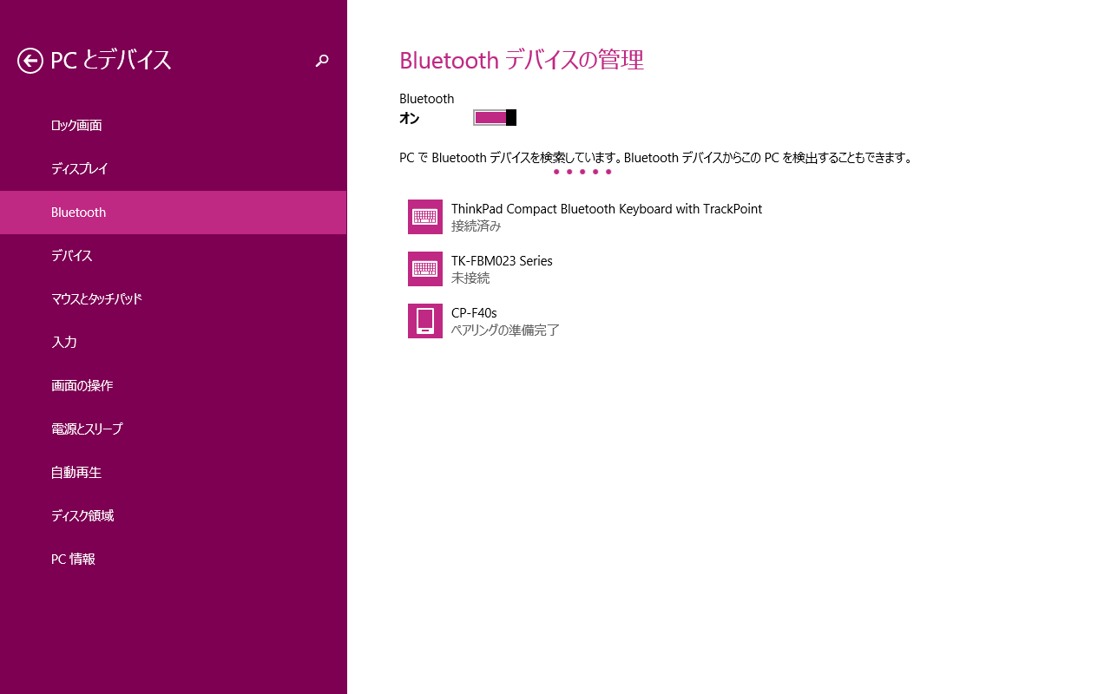Image resolution: width=1111 pixels, height=694 pixels.
Task: Click the PC とデバイス header title
Action: pos(111,60)
